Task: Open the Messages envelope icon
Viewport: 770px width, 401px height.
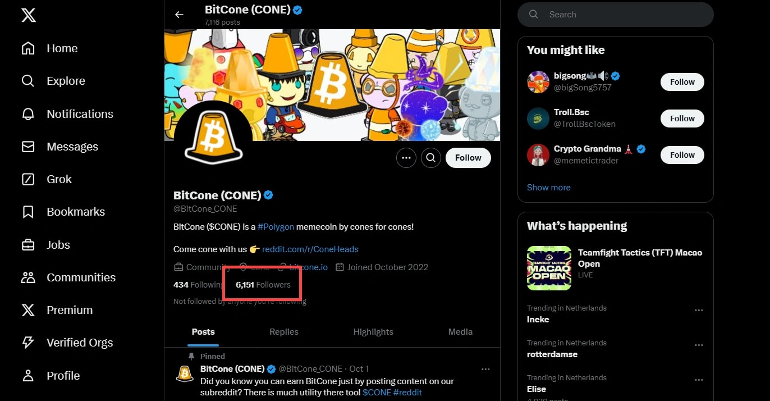Action: (x=28, y=147)
